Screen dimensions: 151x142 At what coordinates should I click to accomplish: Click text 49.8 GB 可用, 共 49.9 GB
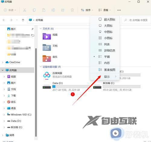(117, 90)
